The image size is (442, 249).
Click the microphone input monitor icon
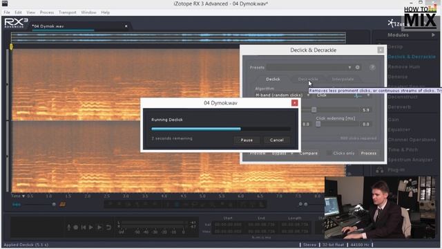point(68,228)
